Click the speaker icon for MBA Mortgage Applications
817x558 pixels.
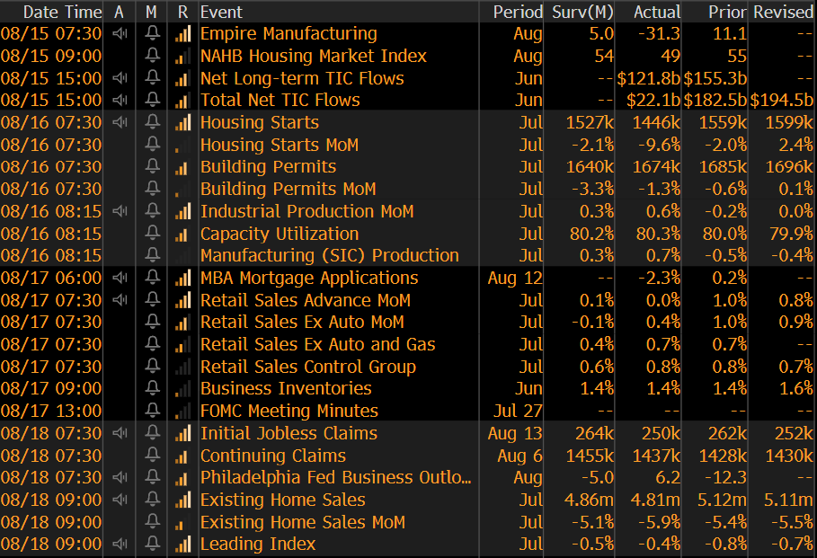coord(120,279)
